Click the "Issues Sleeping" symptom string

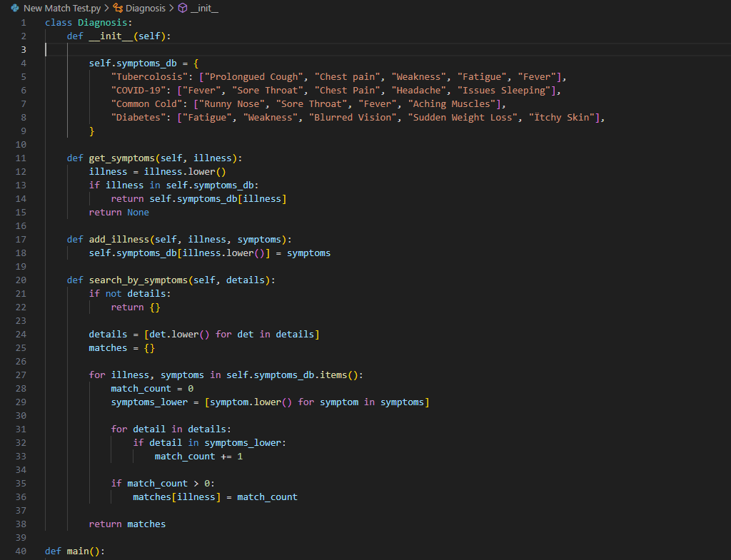504,91
